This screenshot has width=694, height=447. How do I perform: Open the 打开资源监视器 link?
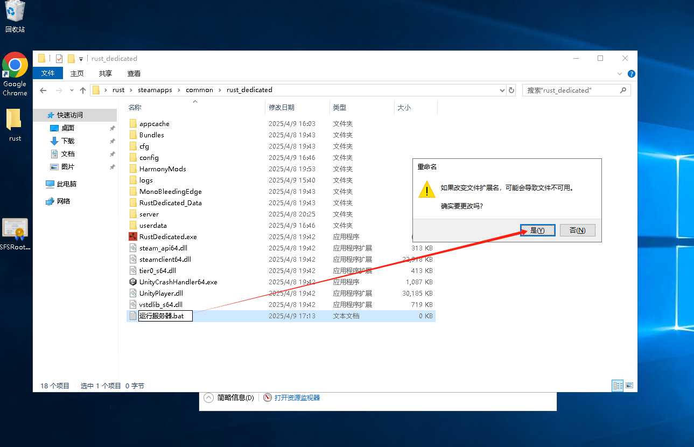pos(297,398)
